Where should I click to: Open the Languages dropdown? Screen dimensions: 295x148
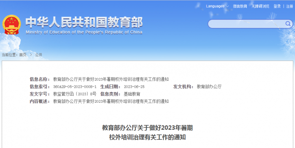[x=217, y=6]
